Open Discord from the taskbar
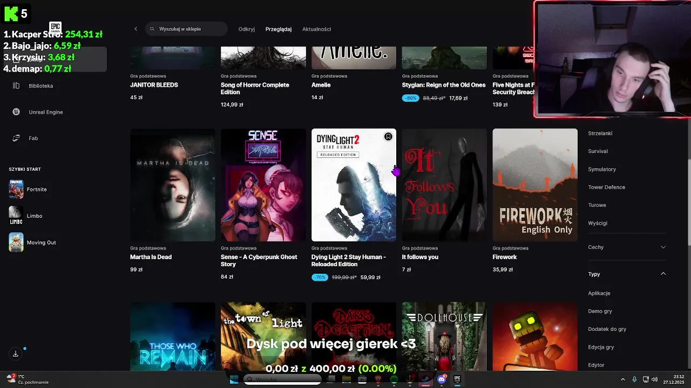691x388 pixels. [442, 379]
